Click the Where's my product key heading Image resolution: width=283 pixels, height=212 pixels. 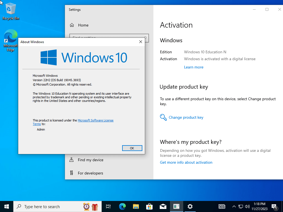tap(191, 142)
